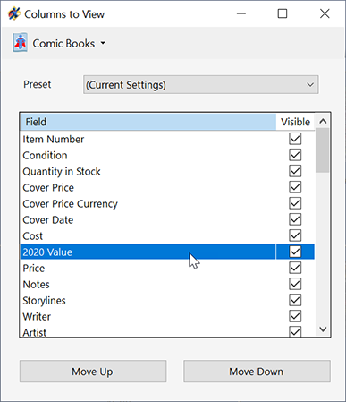Viewport: 346px width, 402px height.
Task: Maximize the Columns to View window
Action: [x=283, y=13]
